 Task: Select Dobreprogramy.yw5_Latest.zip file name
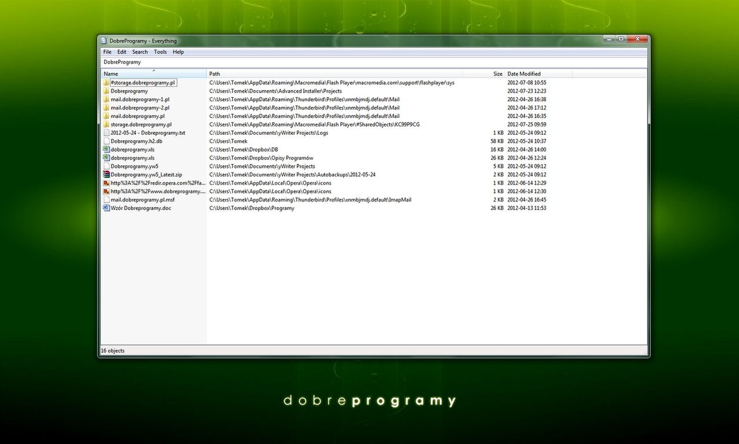[x=147, y=175]
